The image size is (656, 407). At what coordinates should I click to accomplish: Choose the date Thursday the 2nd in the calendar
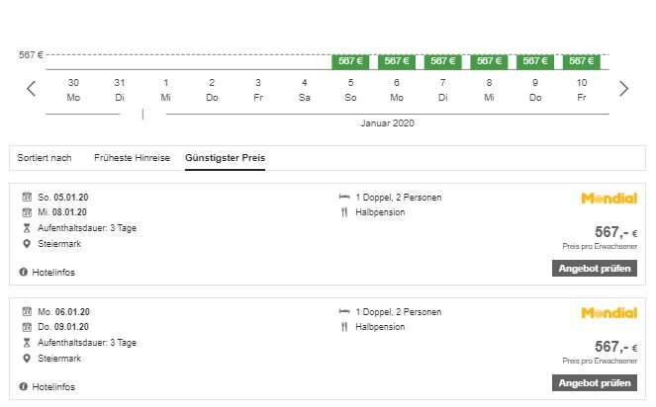(212, 89)
